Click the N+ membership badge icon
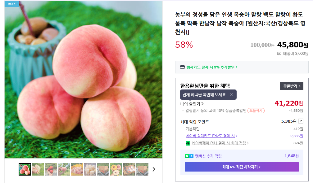This screenshot has width=313, height=183. coord(189,156)
